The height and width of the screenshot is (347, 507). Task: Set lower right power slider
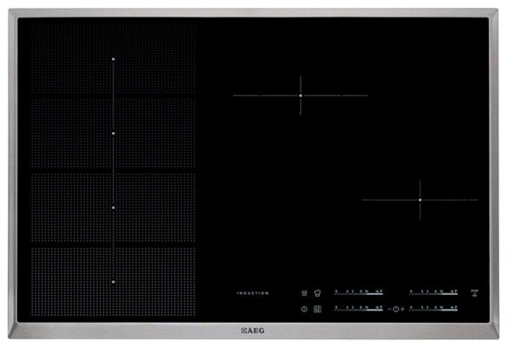point(433,309)
